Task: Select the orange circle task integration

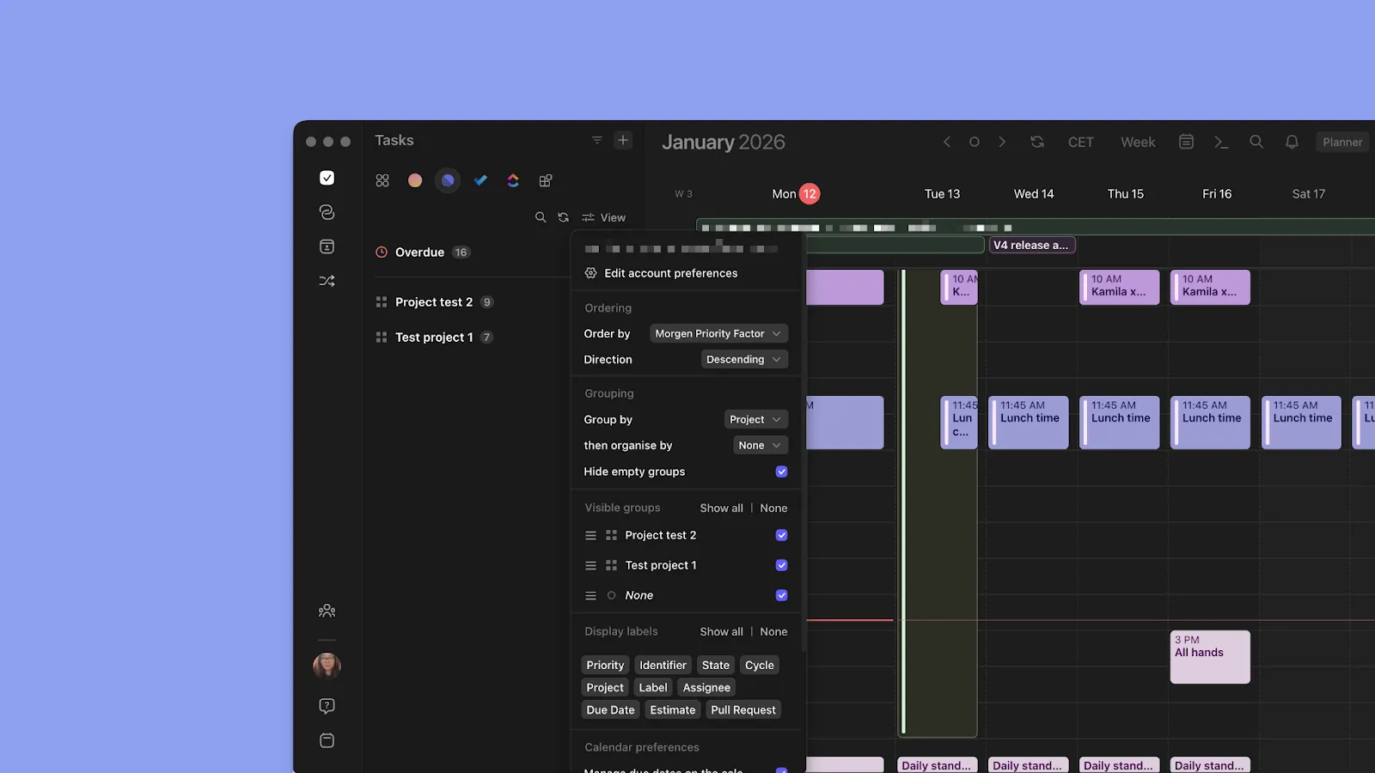Action: point(415,180)
